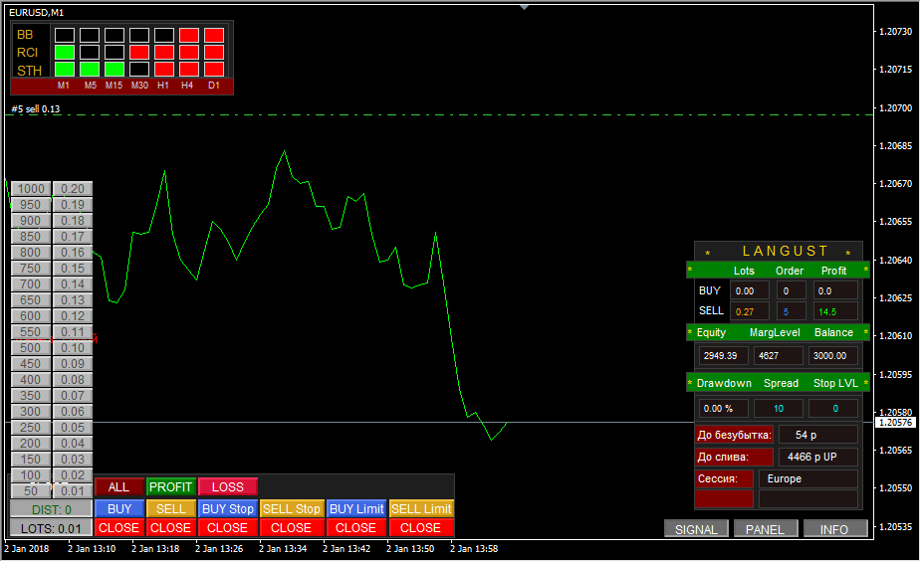Click the chart shift triangle at top
The image size is (921, 562).
pyautogui.click(x=525, y=6)
